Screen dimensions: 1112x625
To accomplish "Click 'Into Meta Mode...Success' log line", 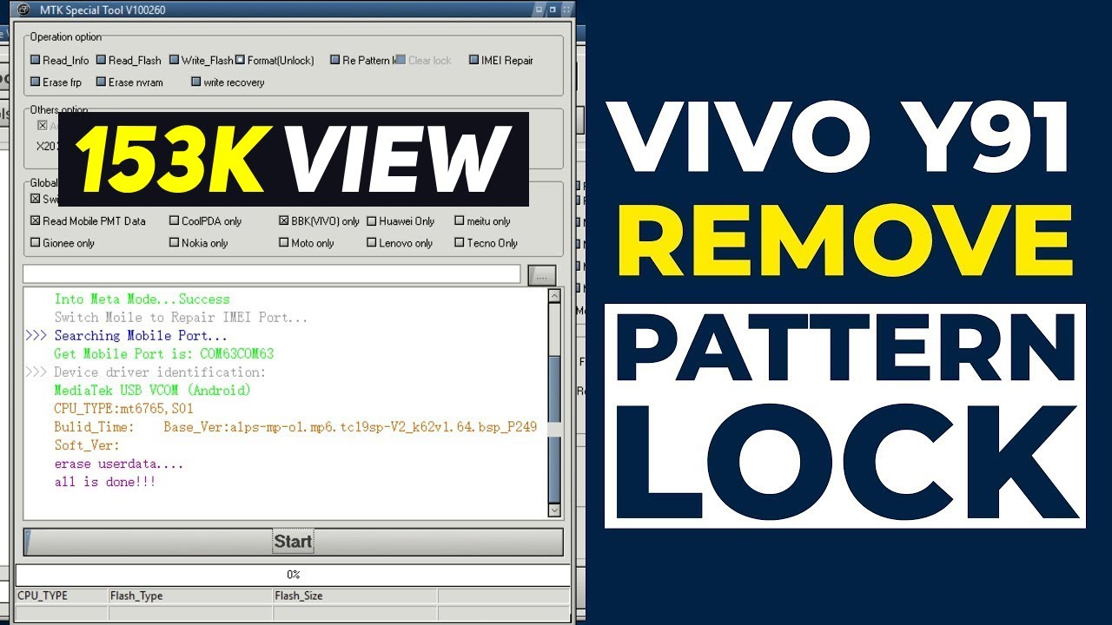I will coord(142,299).
